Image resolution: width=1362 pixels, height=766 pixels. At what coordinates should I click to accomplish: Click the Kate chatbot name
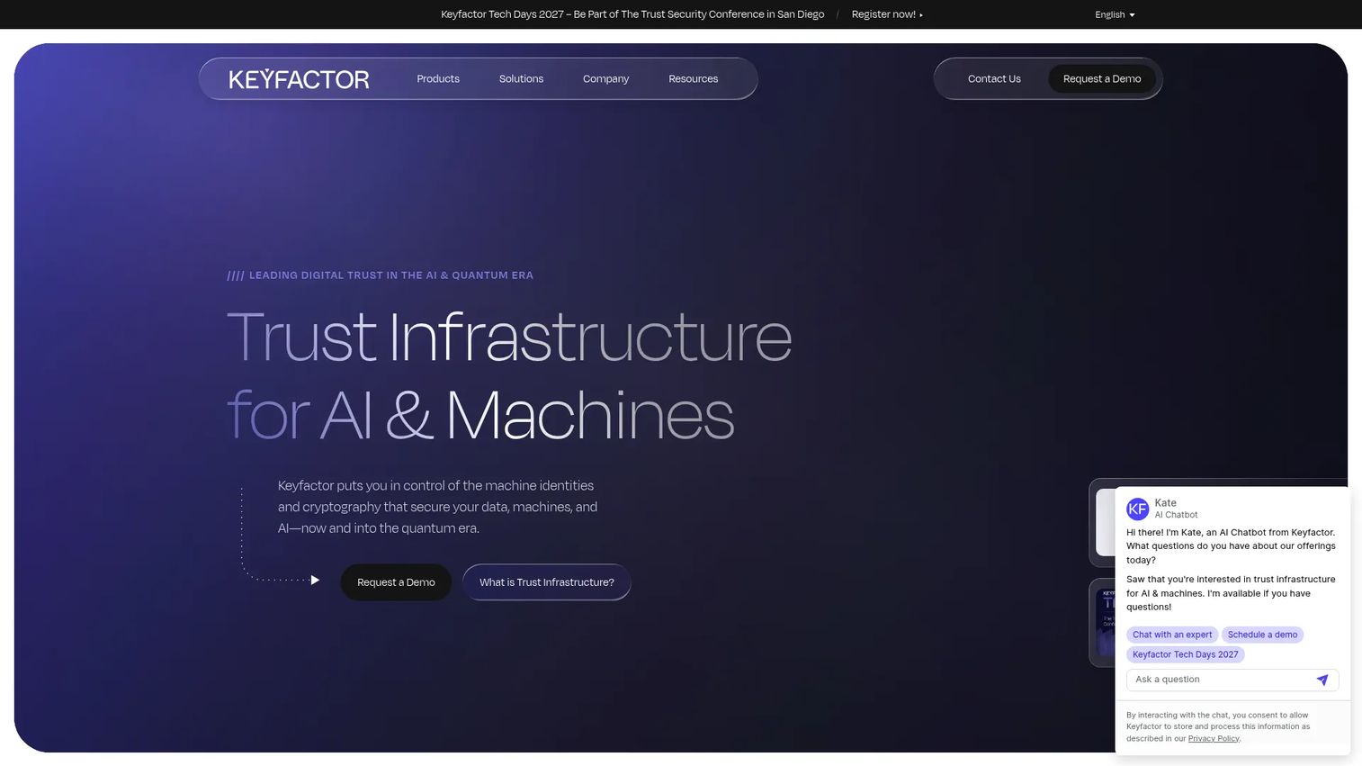click(1165, 503)
